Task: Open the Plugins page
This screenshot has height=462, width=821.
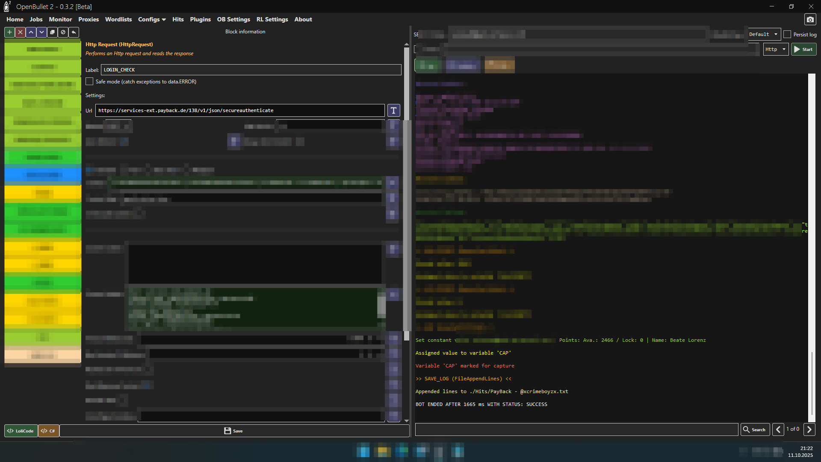Action: 200,19
